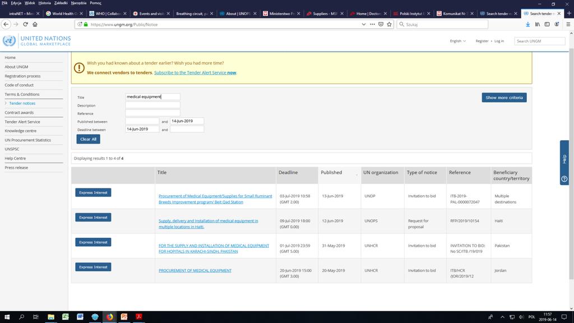
Task: Open the Historia menu
Action: pos(45,3)
